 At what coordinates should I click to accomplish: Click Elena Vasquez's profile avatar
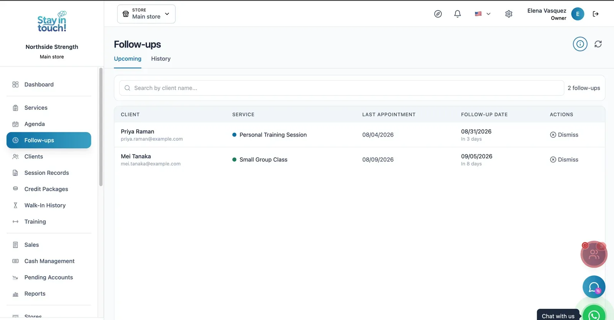[x=578, y=14]
